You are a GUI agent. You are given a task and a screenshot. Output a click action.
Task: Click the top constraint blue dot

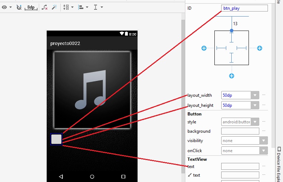coord(232,31)
